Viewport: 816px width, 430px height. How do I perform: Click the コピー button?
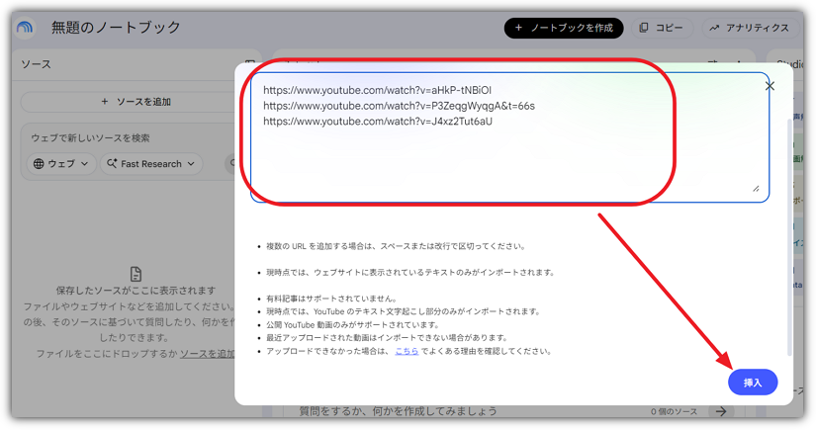point(662,28)
